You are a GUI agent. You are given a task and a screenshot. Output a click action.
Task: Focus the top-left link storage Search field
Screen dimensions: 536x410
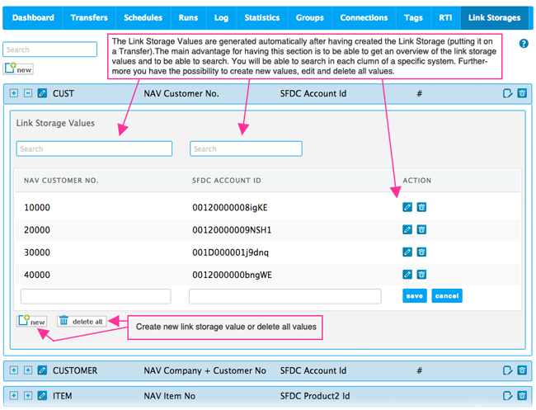pos(50,49)
